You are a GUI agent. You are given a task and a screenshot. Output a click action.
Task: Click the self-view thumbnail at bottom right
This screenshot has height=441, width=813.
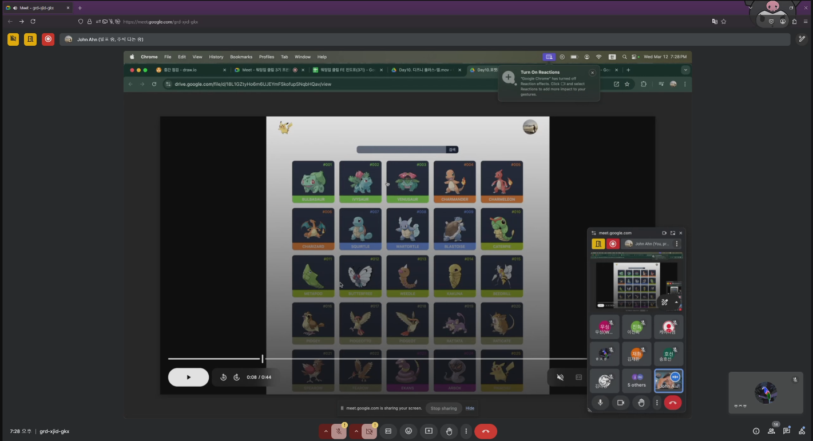[766, 392]
